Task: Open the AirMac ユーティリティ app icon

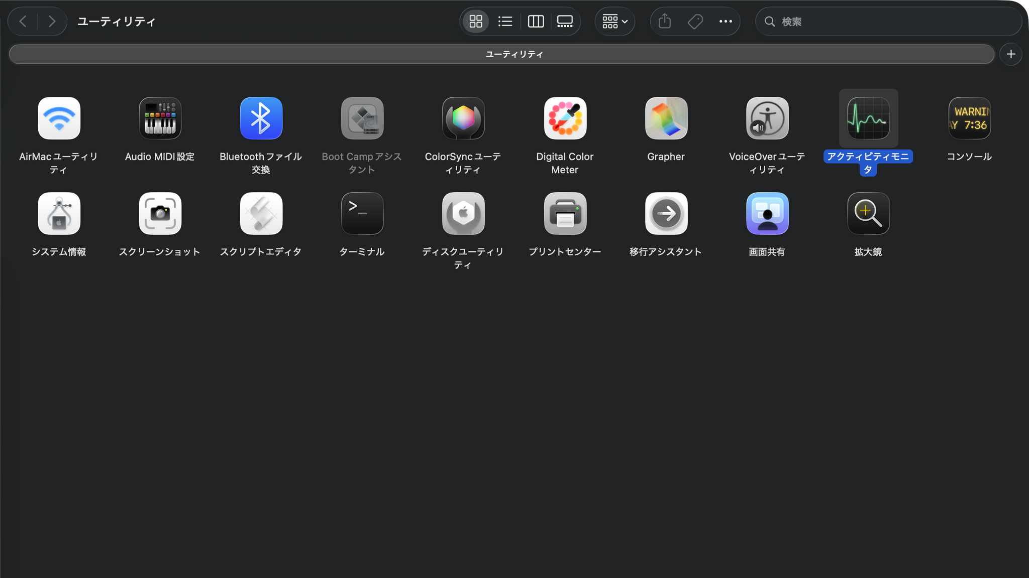Action: tap(59, 118)
